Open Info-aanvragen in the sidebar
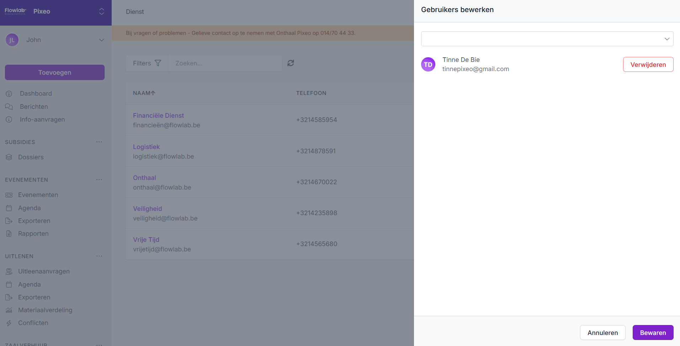This screenshot has height=346, width=680. pyautogui.click(x=42, y=119)
